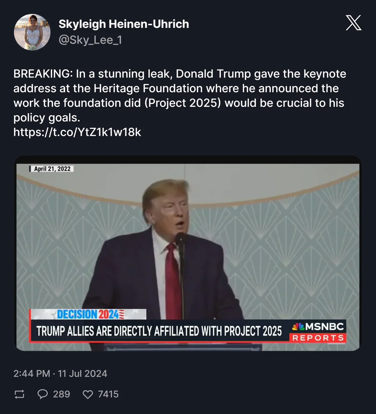The image size is (376, 414).
Task: Click the @Sky_Lee_1 handle
Action: [90, 40]
